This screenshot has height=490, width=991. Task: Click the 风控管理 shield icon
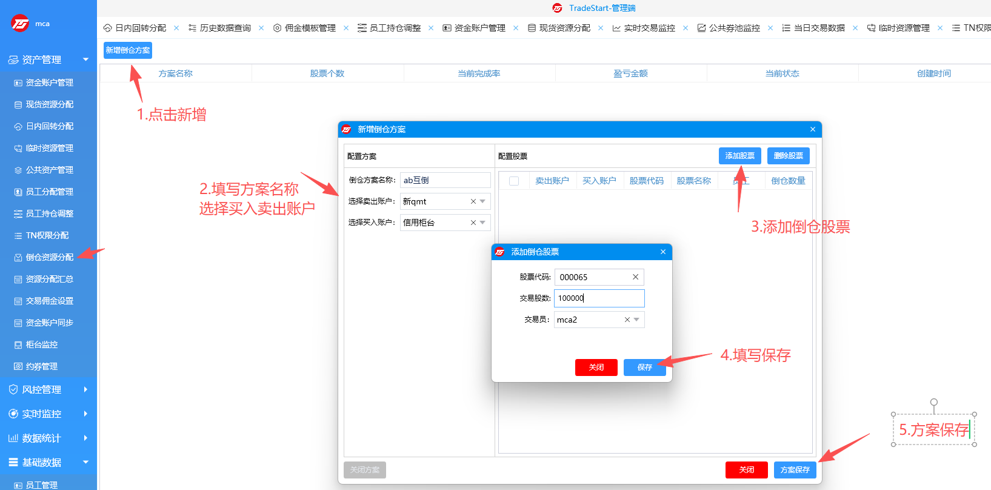13,389
